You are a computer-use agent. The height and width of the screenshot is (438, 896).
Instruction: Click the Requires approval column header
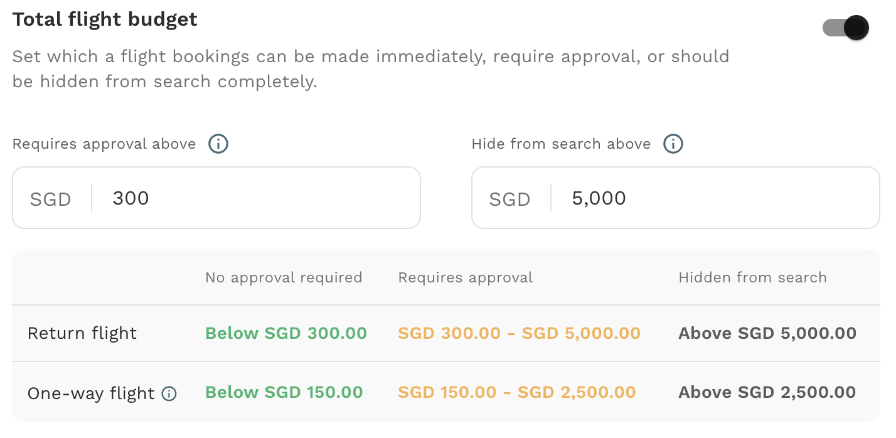click(466, 277)
